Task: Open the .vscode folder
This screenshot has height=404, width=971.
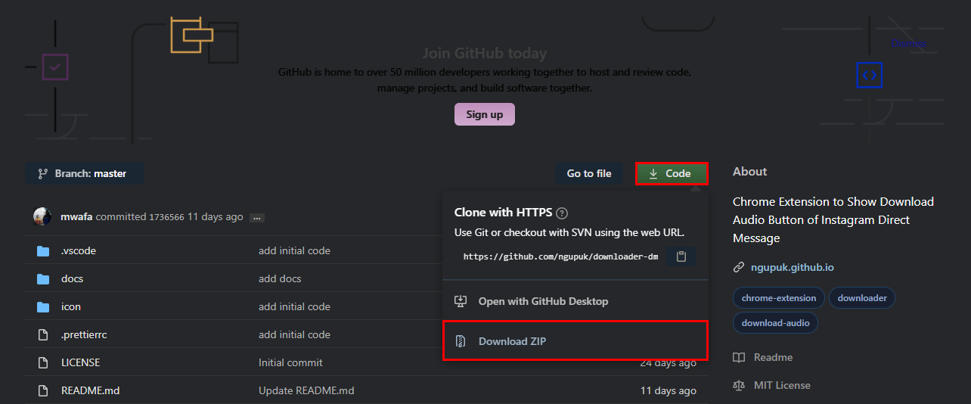Action: (79, 250)
